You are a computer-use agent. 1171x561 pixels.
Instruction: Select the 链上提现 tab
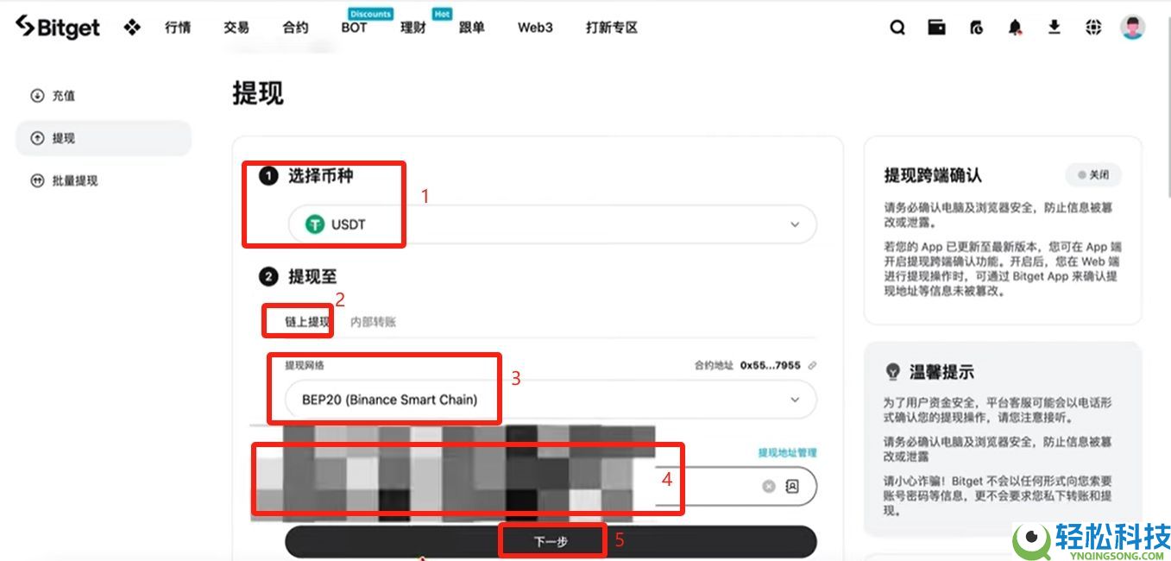pos(307,322)
